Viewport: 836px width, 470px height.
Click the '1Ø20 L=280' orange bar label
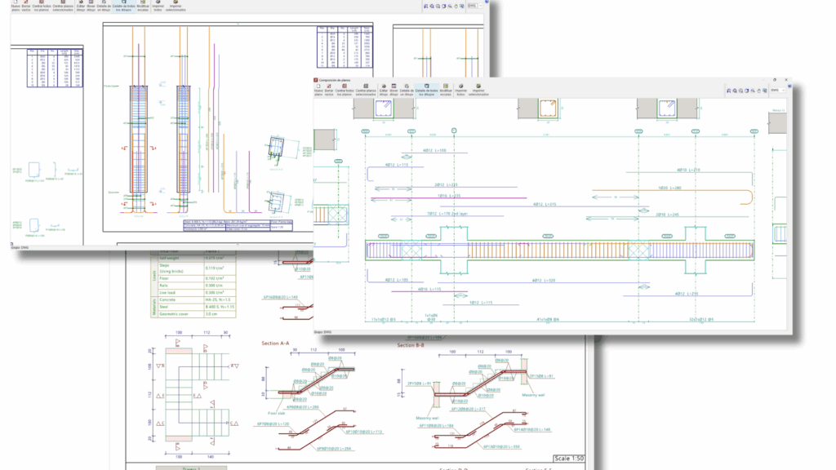point(669,188)
